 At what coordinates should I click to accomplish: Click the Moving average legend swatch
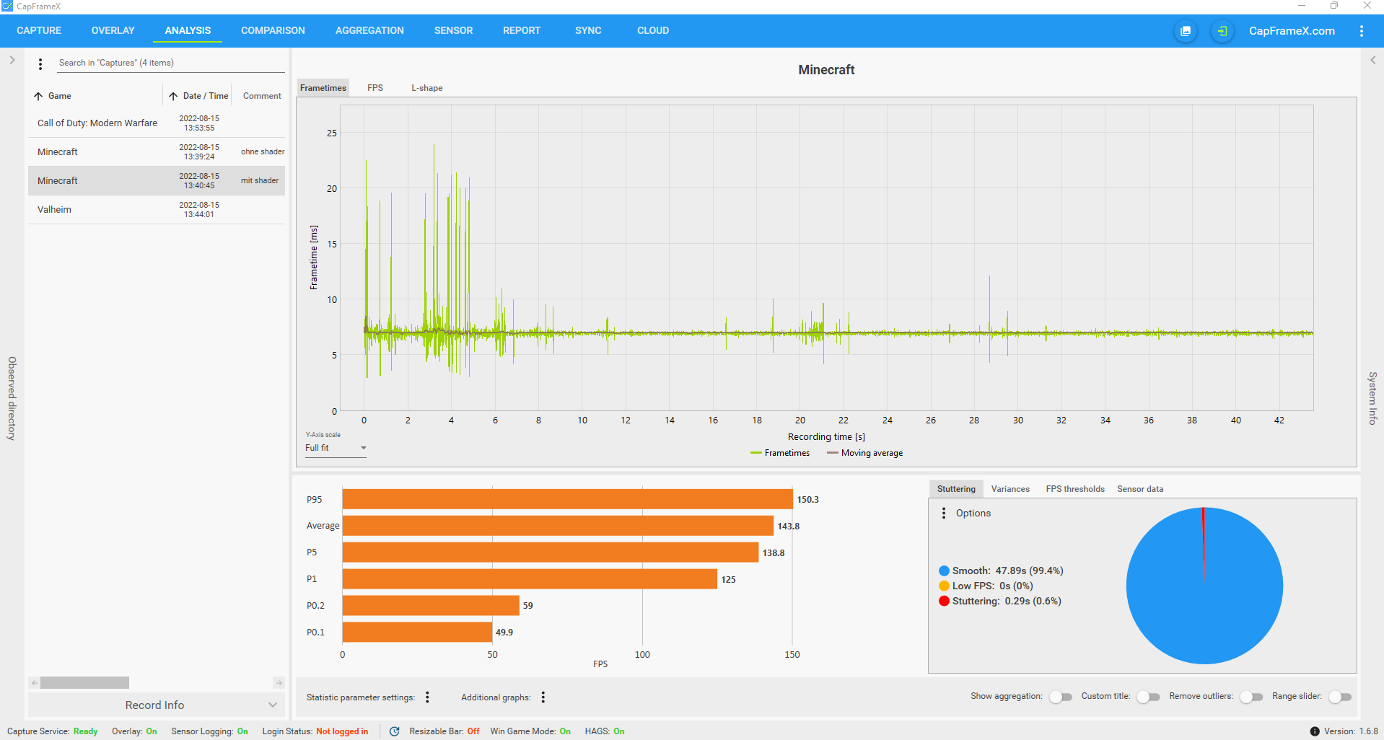point(833,453)
